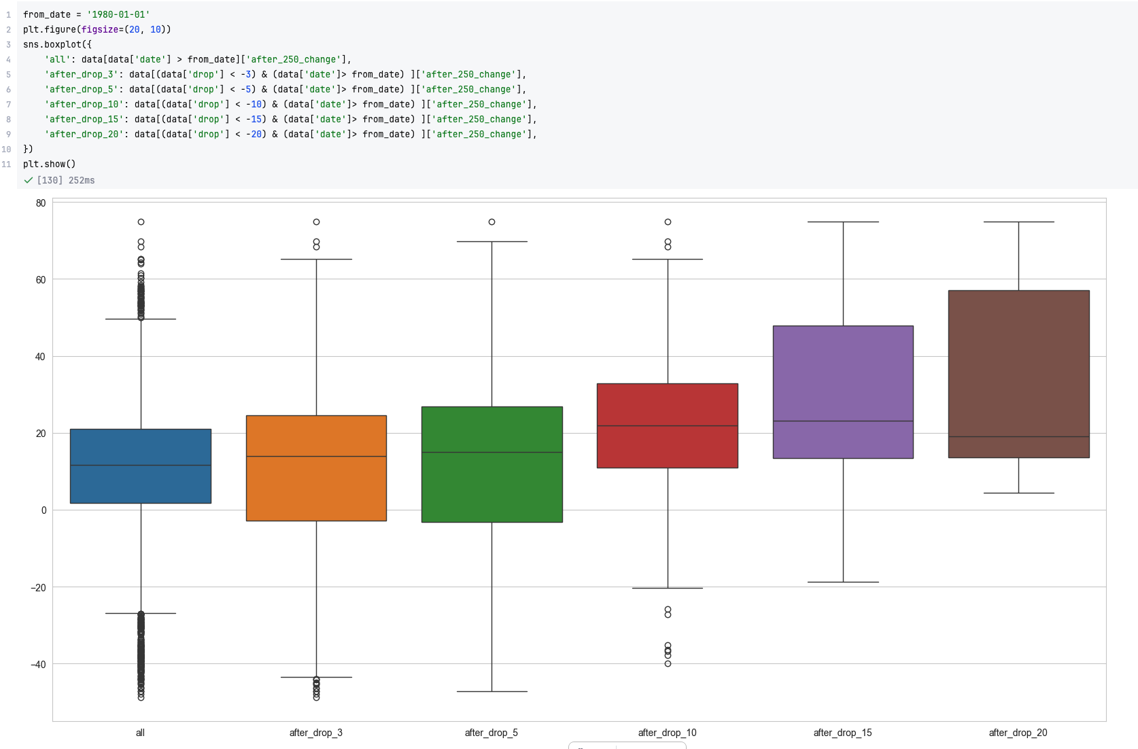Click the '[130] 252ms' execution status text
1138x749 pixels.
coord(66,180)
